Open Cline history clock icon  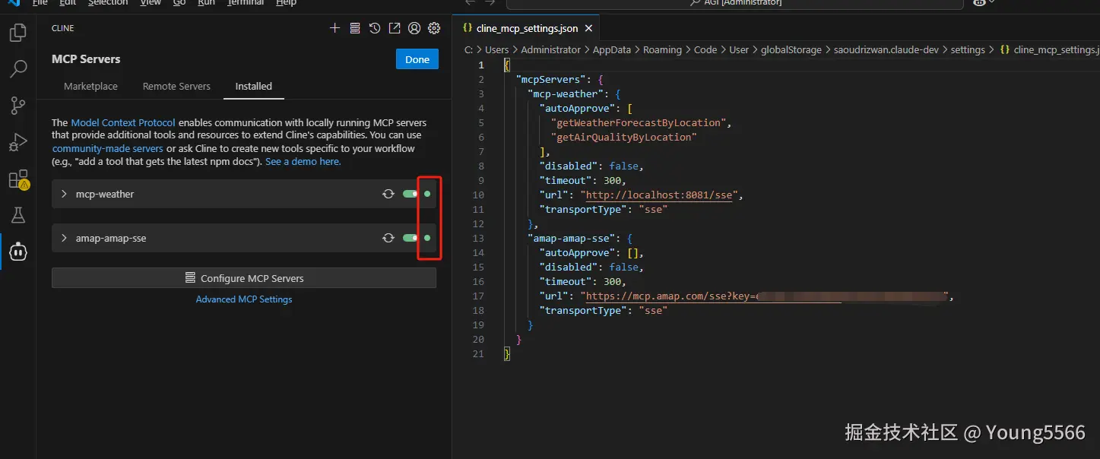pyautogui.click(x=375, y=28)
